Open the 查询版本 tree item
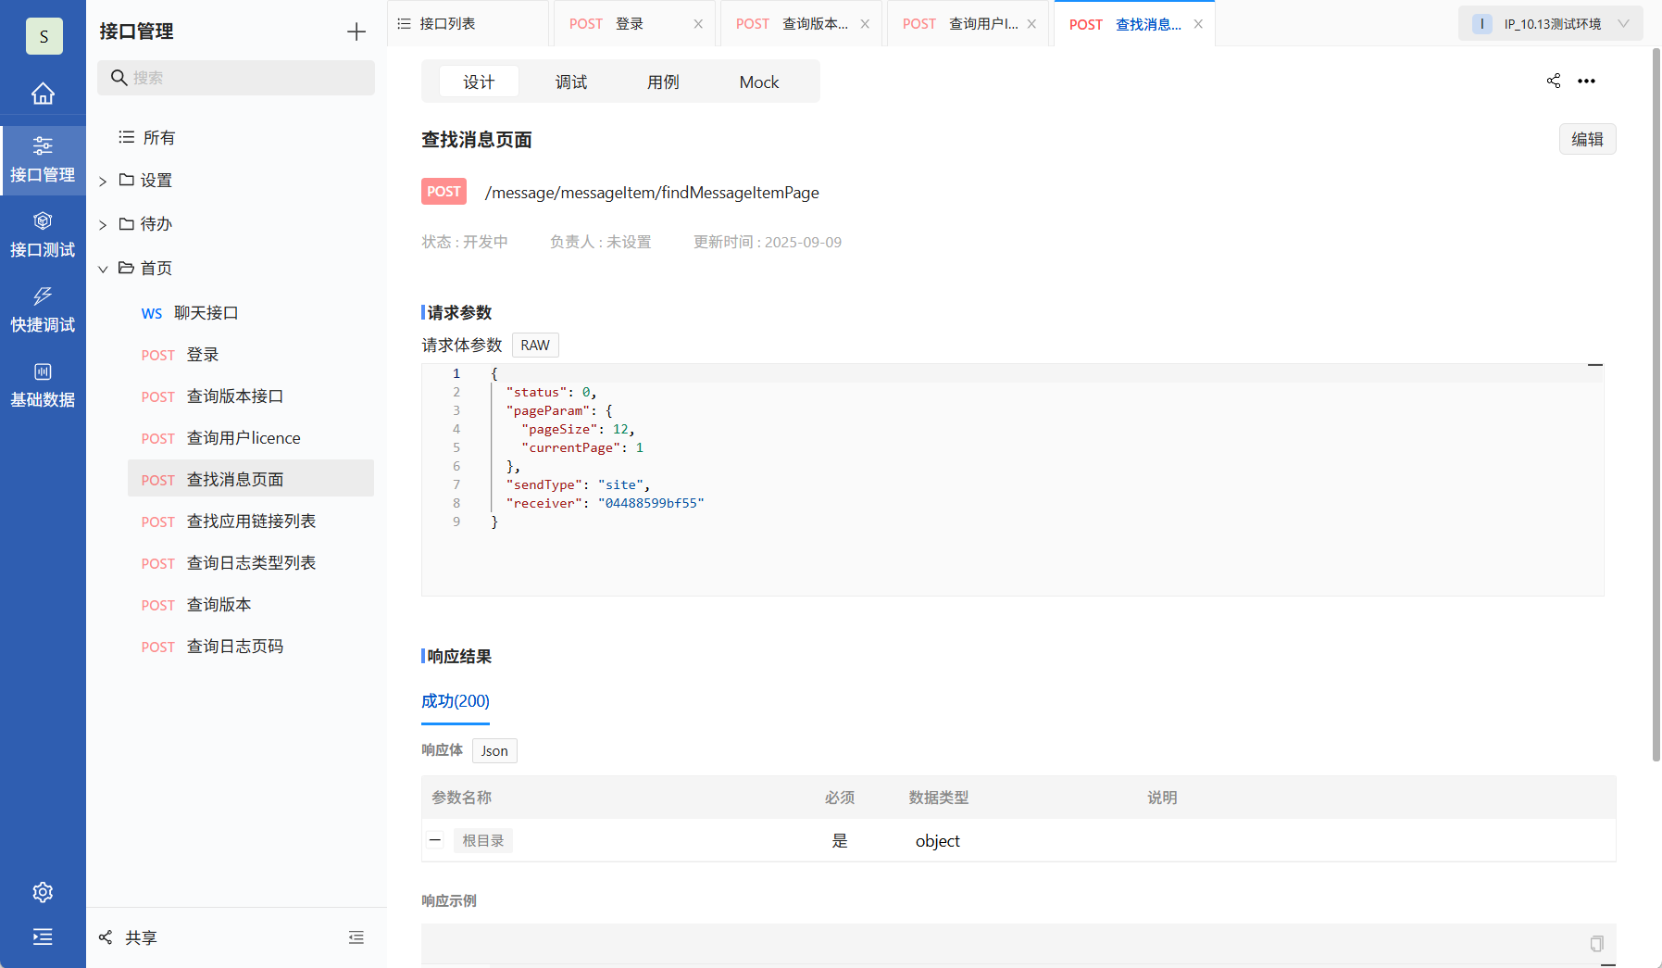The width and height of the screenshot is (1662, 968). (251, 605)
